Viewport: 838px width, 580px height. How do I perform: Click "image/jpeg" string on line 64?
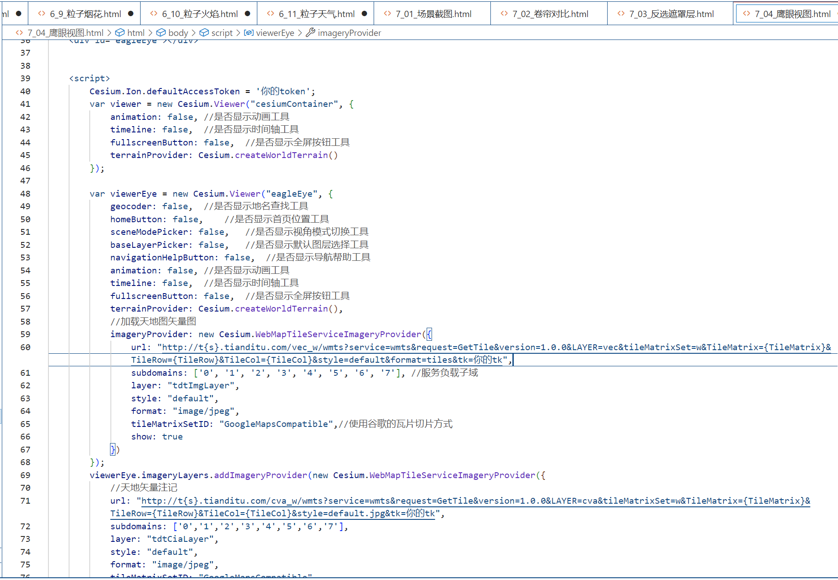coord(204,411)
